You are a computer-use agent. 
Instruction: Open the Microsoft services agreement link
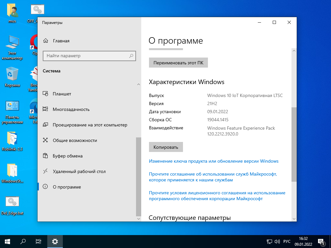213,177
